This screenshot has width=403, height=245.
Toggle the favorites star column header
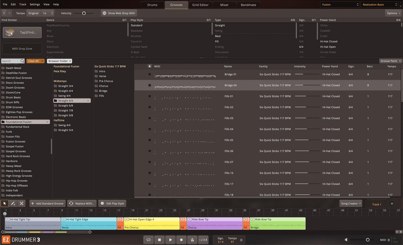pyautogui.click(x=150, y=66)
